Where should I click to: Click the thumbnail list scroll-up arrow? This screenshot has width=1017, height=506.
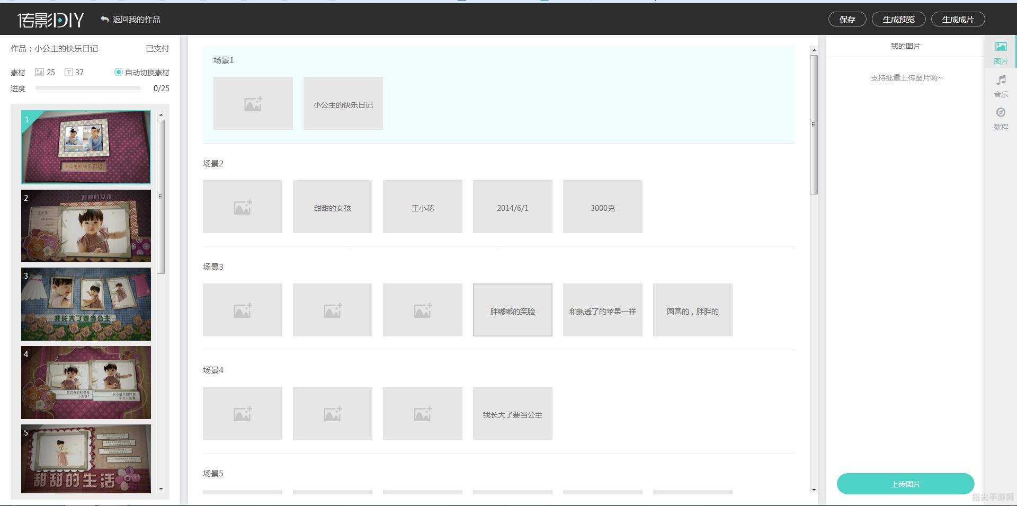pos(161,114)
